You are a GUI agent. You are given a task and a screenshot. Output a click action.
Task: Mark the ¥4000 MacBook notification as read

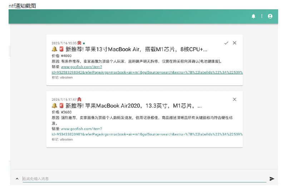pos(226,43)
